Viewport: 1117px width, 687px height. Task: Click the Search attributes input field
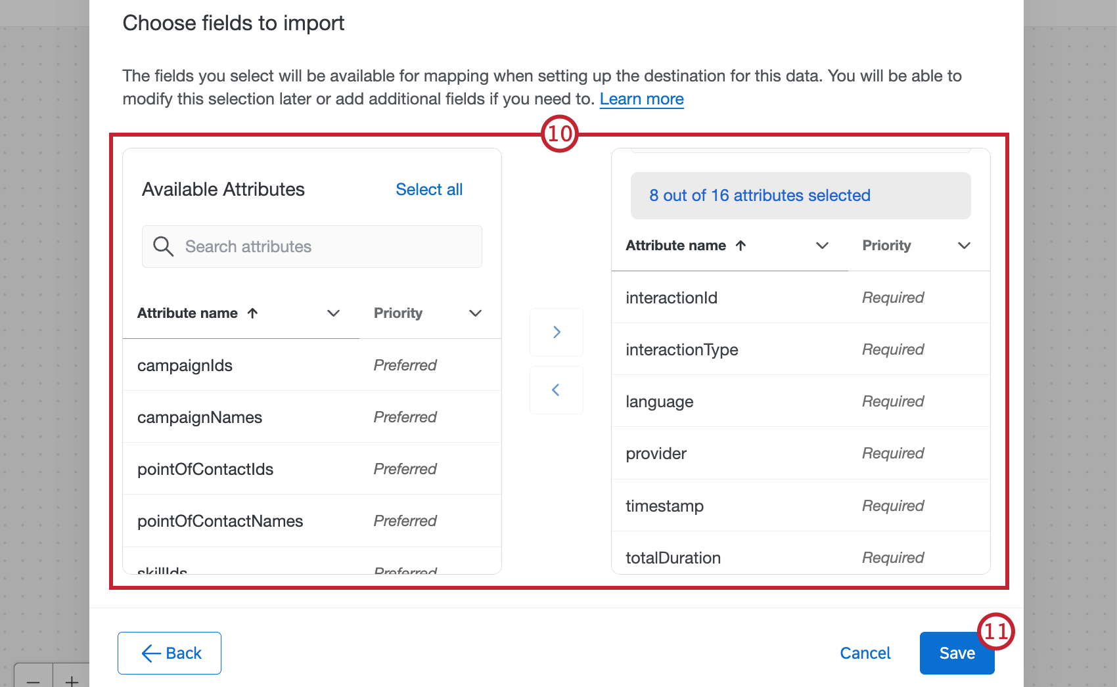point(311,246)
